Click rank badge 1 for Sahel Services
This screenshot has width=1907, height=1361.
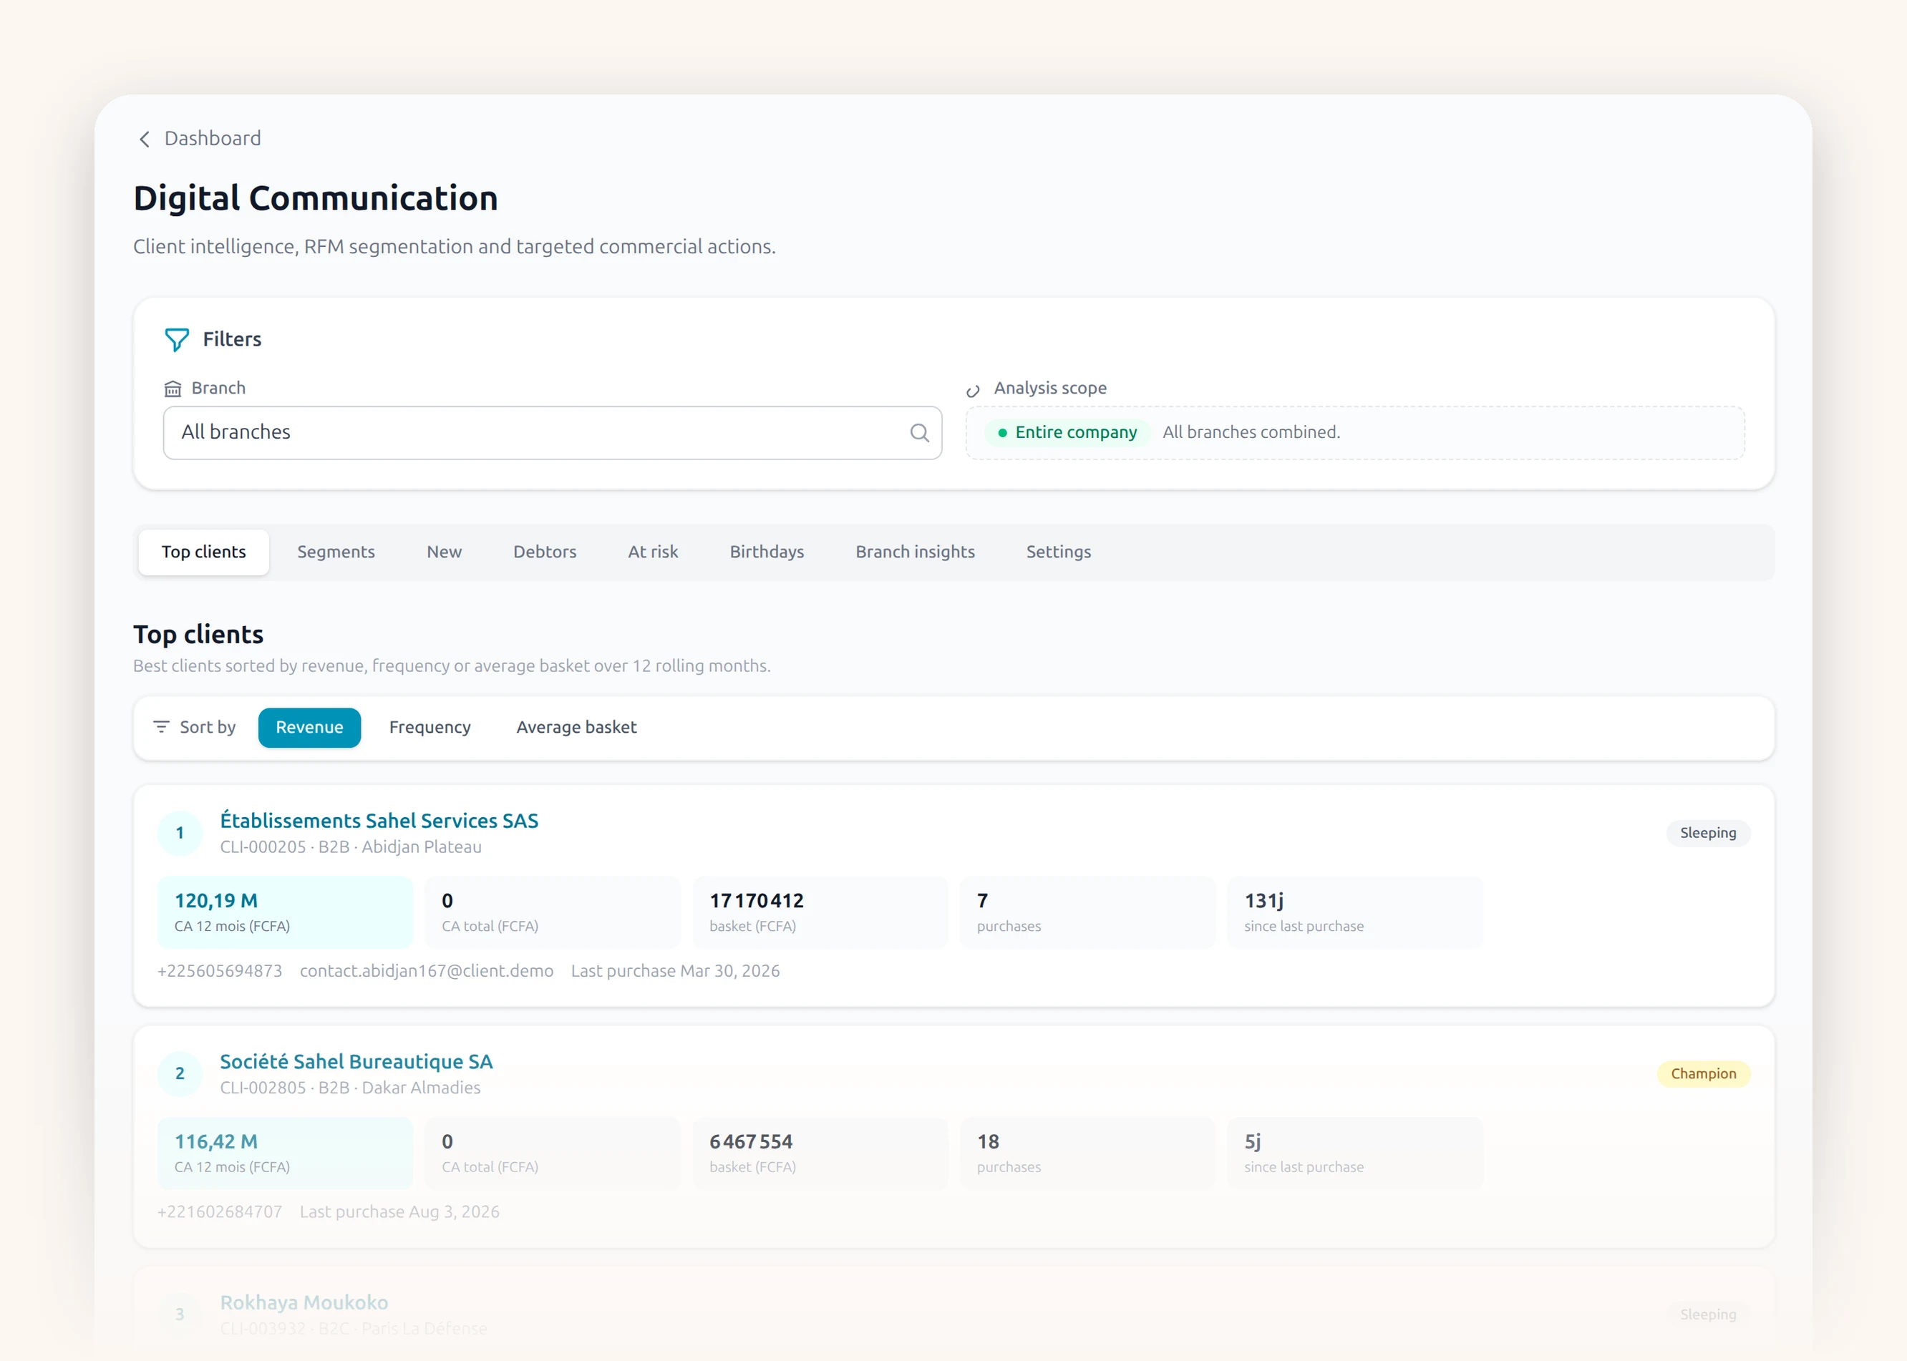pyautogui.click(x=180, y=833)
